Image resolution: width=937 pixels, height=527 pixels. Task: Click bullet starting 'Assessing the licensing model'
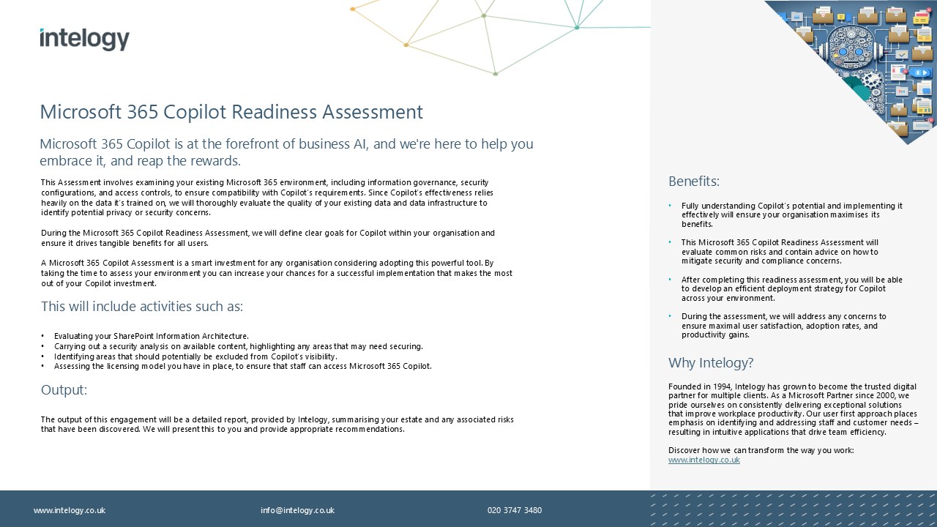pyautogui.click(x=243, y=366)
